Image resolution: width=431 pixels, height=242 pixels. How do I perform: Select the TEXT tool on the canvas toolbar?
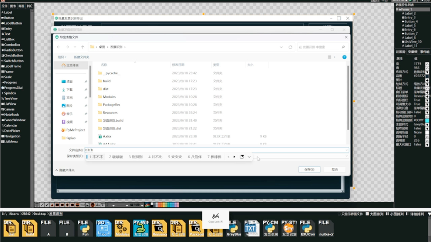(x=82, y=205)
